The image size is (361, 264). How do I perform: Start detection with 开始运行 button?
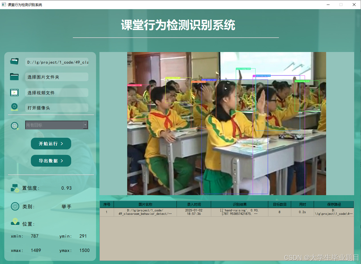coord(51,143)
